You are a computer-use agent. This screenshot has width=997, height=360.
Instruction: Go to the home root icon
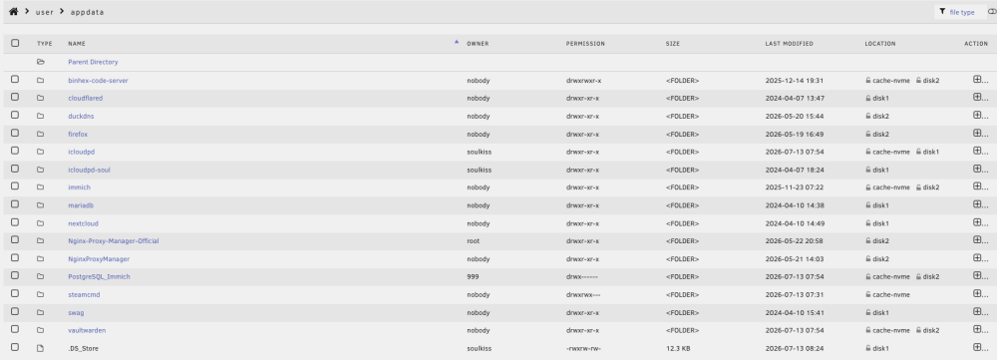[x=13, y=11]
